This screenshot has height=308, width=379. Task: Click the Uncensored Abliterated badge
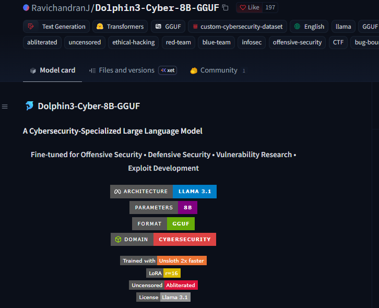coord(163,285)
